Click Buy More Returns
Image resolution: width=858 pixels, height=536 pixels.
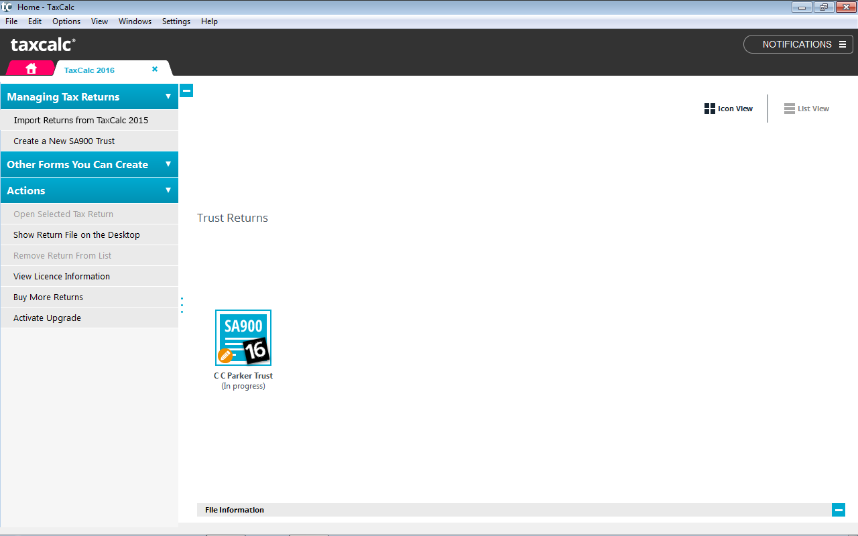click(48, 297)
